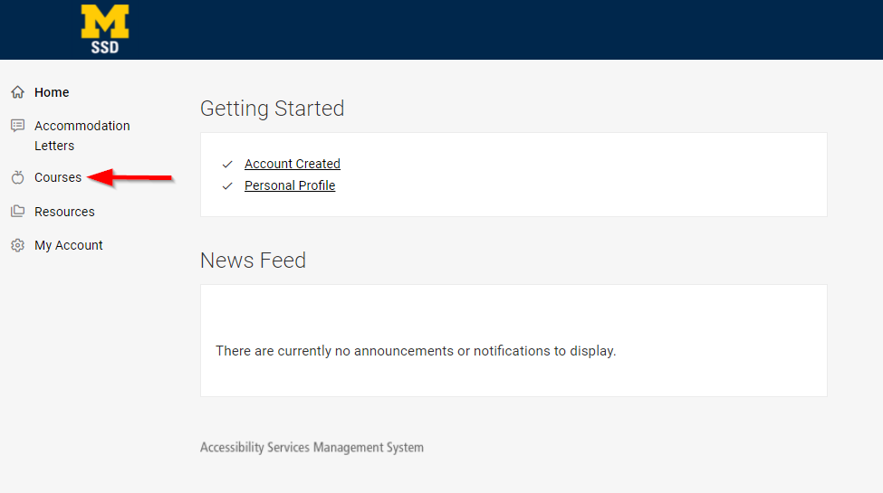
Task: Open the Account Created link
Action: (292, 164)
